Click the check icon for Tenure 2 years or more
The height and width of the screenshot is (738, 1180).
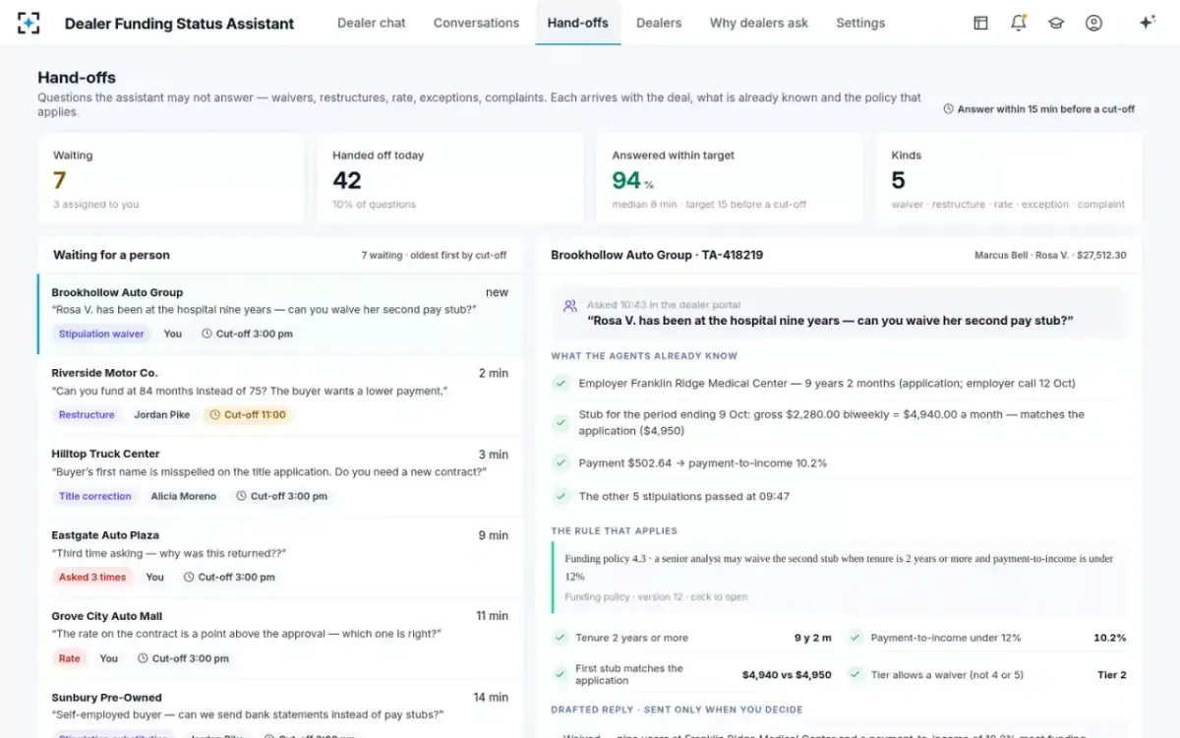pyautogui.click(x=560, y=638)
